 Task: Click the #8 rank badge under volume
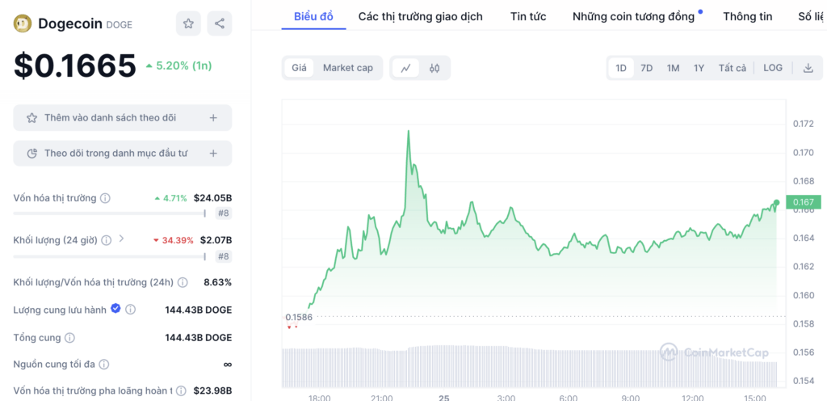coord(224,256)
